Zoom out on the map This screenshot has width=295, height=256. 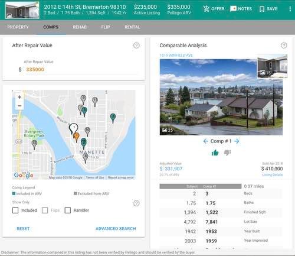pos(19,106)
